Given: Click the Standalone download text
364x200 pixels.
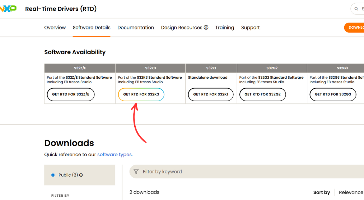Looking at the screenshot, I should (207, 77).
